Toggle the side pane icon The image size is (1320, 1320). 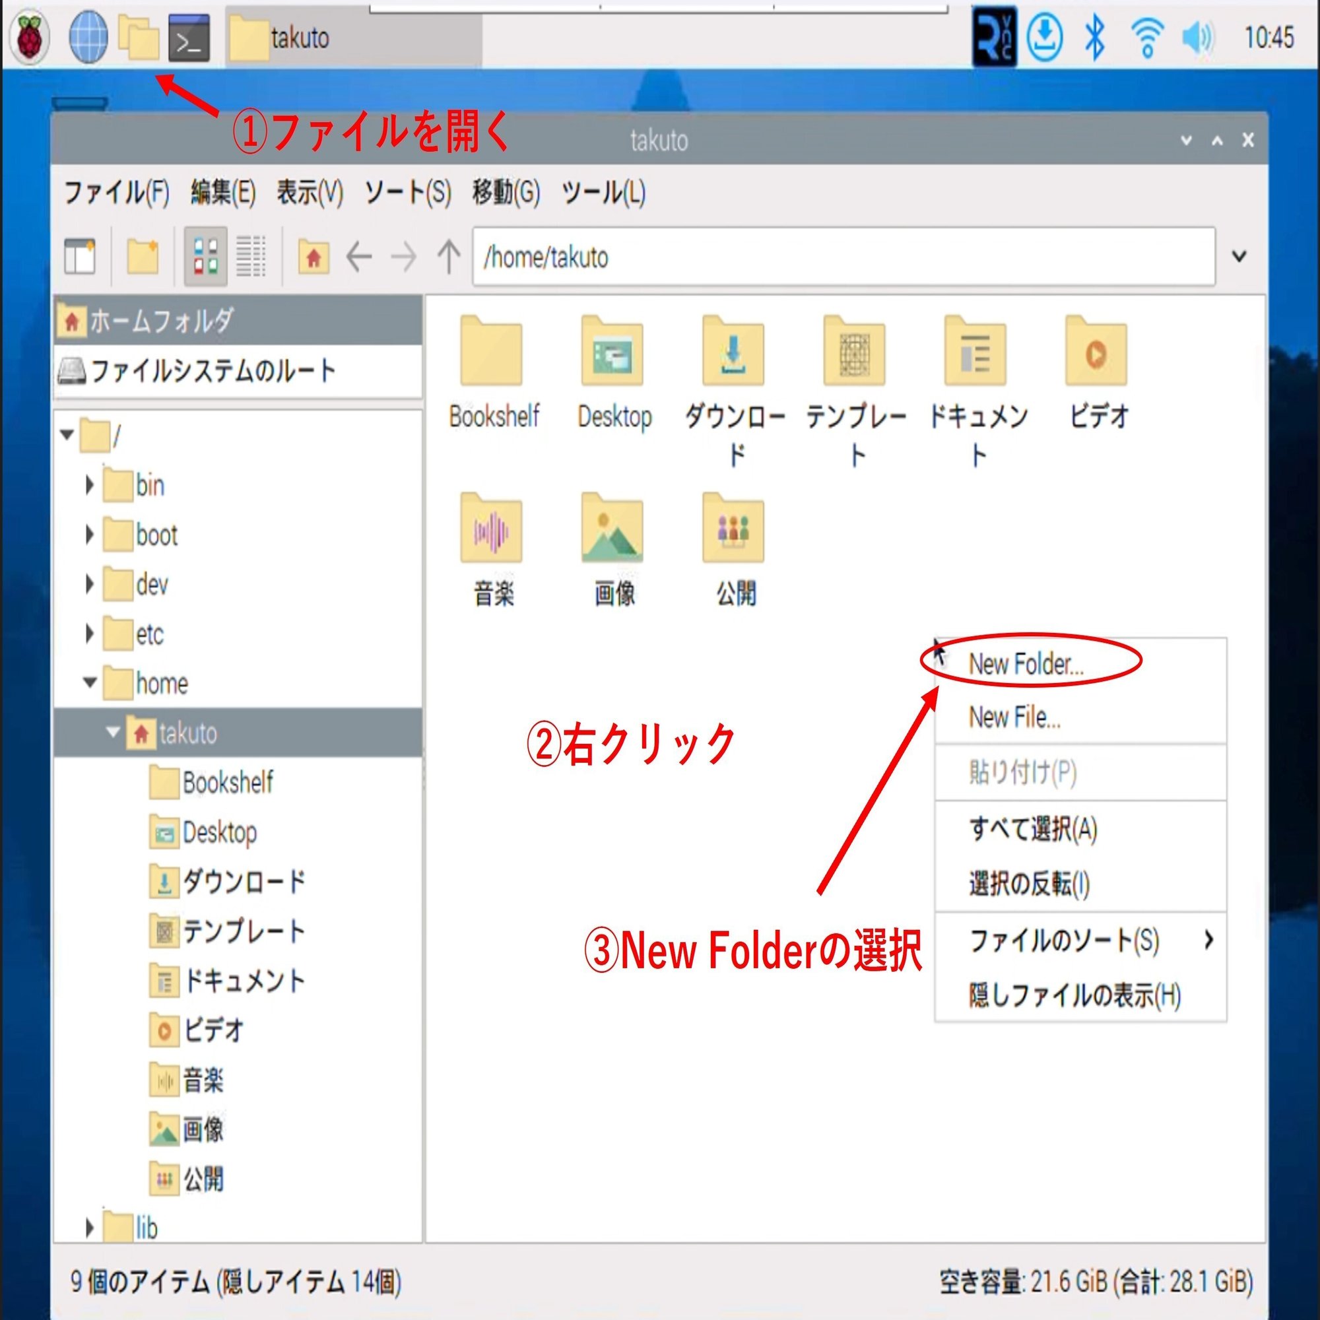click(79, 257)
